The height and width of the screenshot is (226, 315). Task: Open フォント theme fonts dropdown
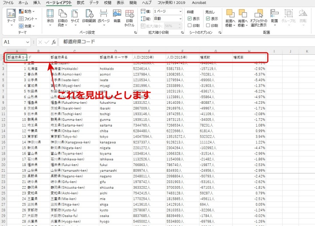28,19
